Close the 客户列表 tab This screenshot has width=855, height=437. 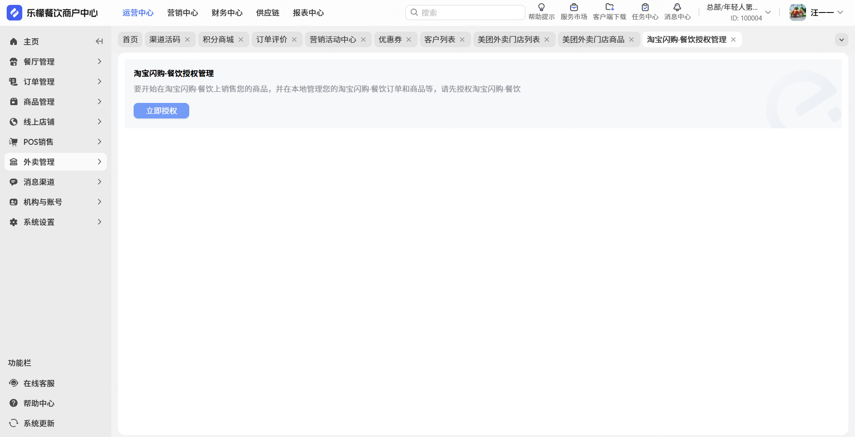tap(462, 40)
